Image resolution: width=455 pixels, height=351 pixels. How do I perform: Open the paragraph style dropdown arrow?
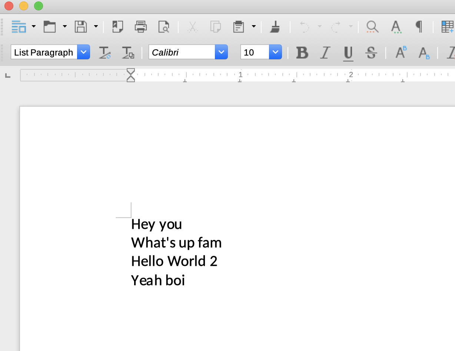[83, 52]
